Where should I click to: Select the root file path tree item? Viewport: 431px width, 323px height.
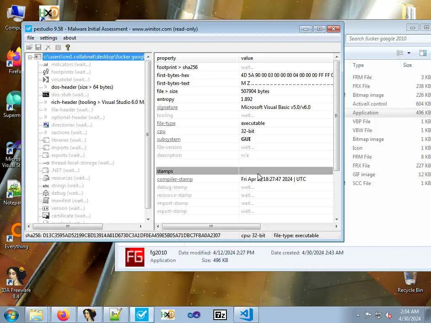(93, 57)
